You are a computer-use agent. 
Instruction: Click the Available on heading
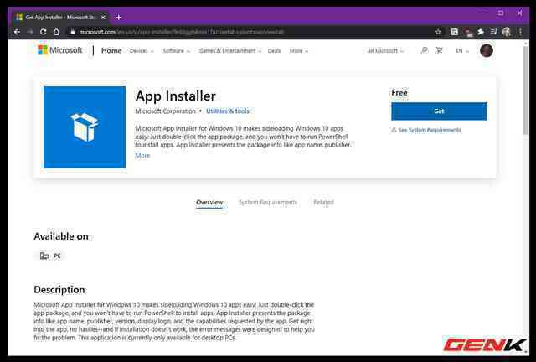(x=61, y=236)
